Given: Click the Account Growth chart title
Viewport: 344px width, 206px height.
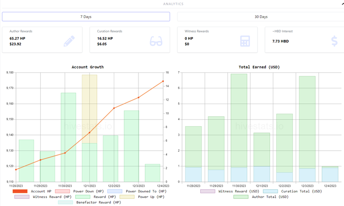Looking at the screenshot, I should click(x=87, y=67).
